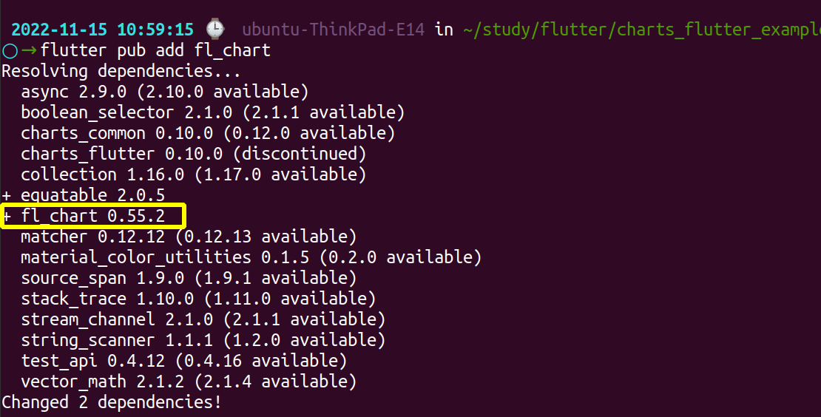Click the charts_common 0.10.0 entry
821x417 pixels.
tap(208, 134)
